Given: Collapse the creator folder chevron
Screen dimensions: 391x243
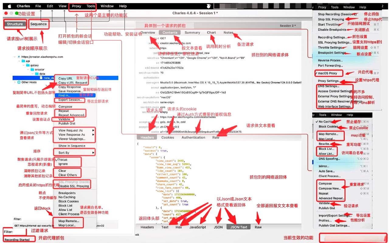Looking at the screenshot, I should click(28, 70).
